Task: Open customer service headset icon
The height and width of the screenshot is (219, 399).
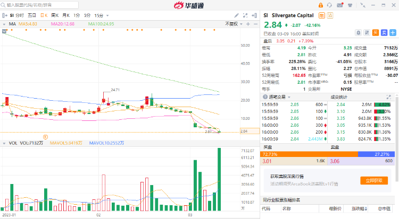Action: (x=329, y=5)
